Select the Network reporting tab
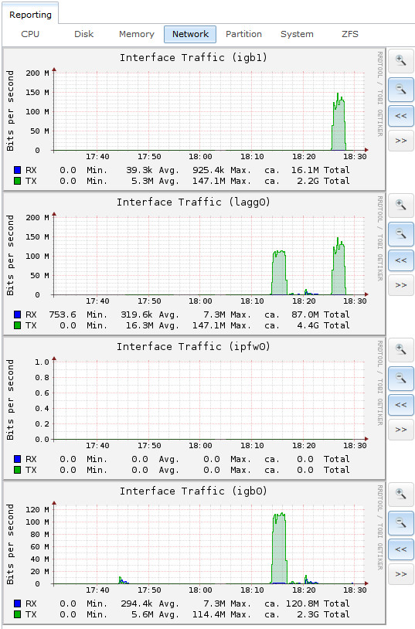Screen dimensions: 415x629 click(190, 34)
